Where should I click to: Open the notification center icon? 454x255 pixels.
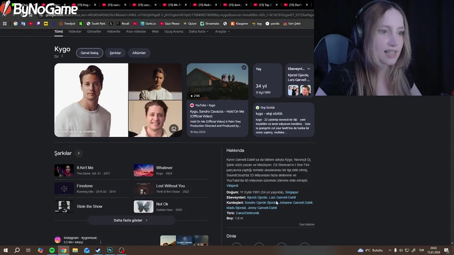[x=447, y=250]
